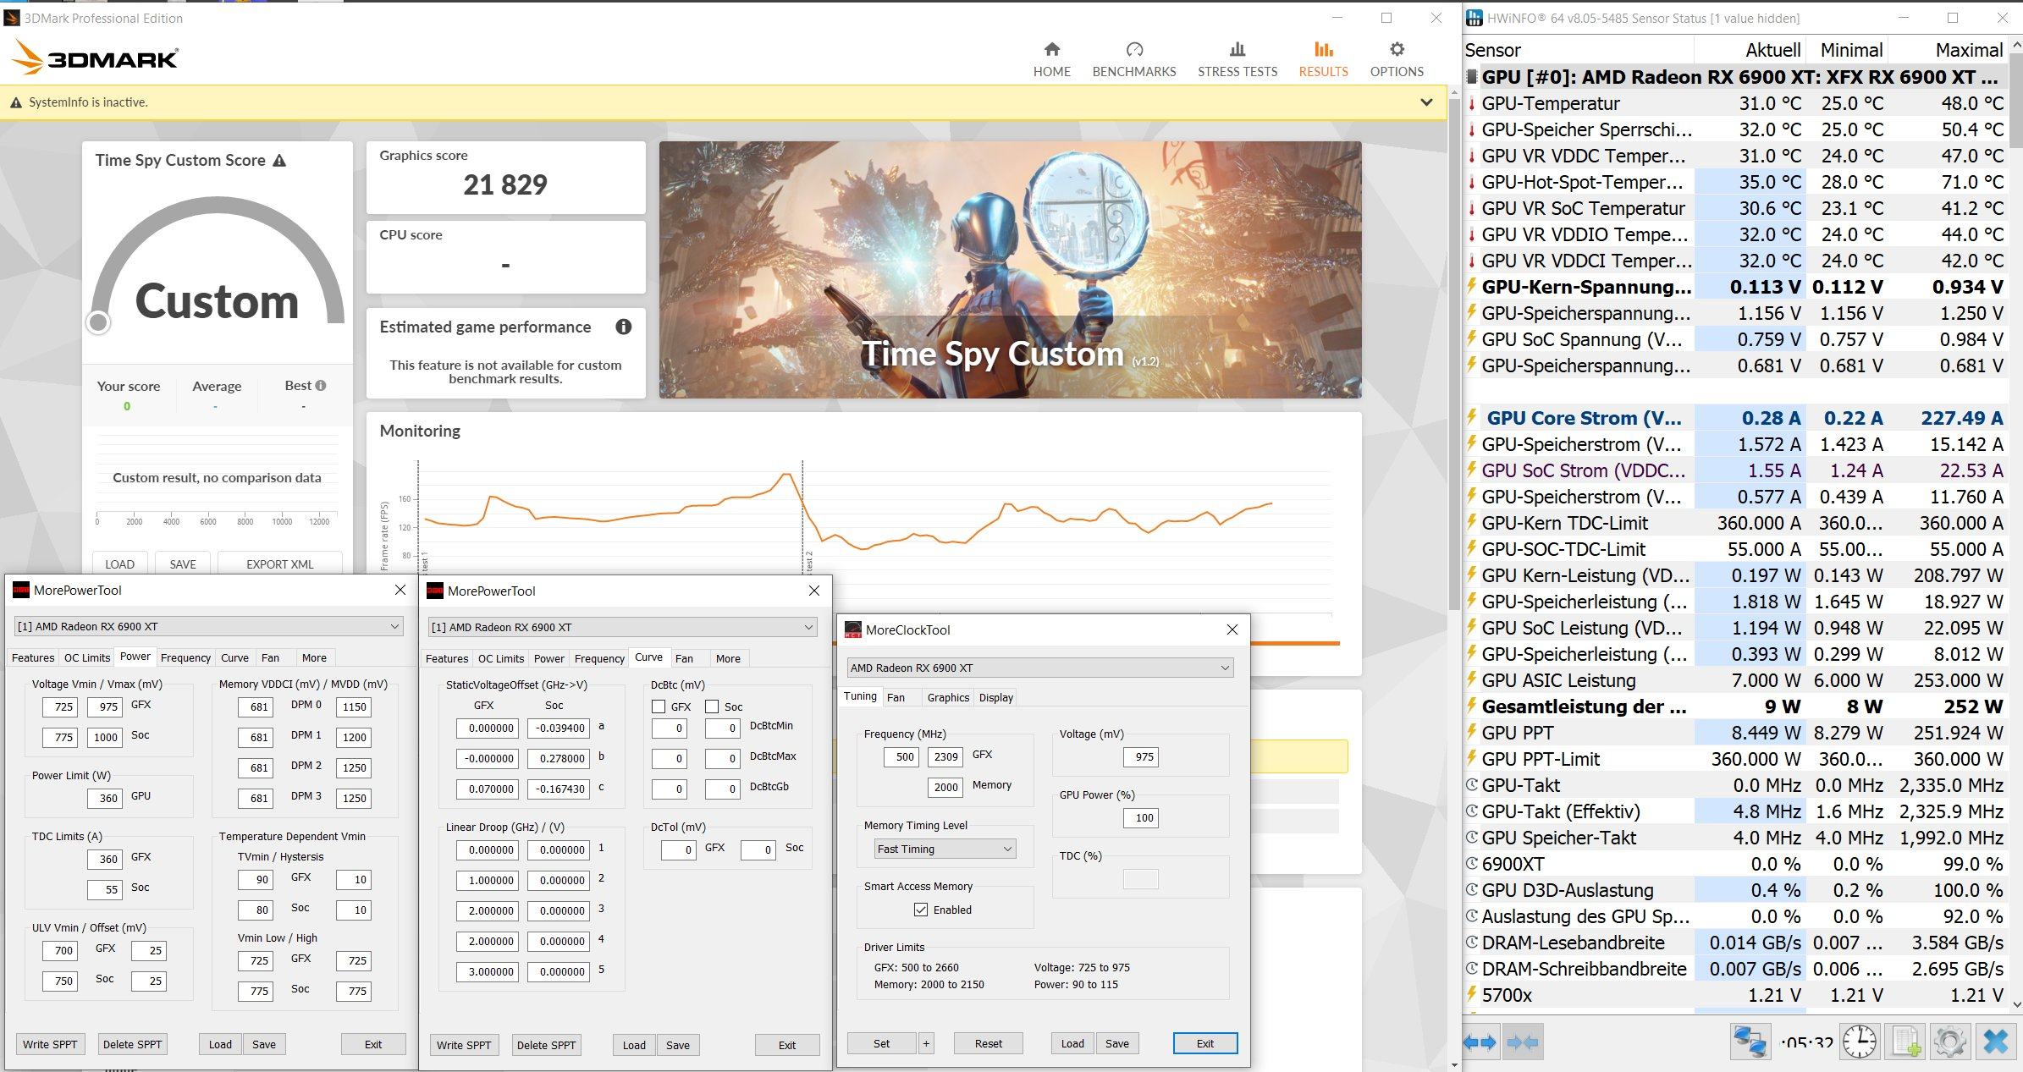Click HWiNFO remote network monitors icon
Viewport: 2023px width, 1072px height.
(1750, 1042)
